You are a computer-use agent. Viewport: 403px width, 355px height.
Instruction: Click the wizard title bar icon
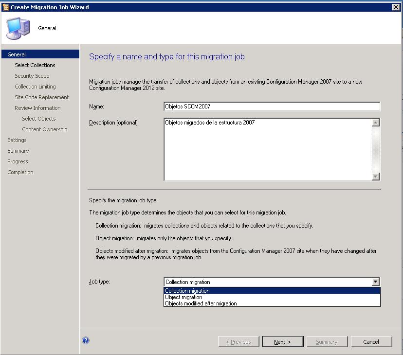click(5, 7)
